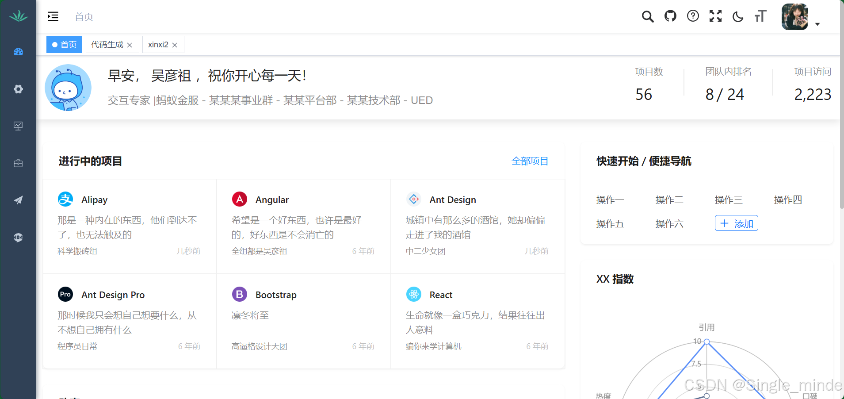This screenshot has height=399, width=844.
Task: Open the dashboard gauge icon in sidebar
Action: (x=18, y=52)
